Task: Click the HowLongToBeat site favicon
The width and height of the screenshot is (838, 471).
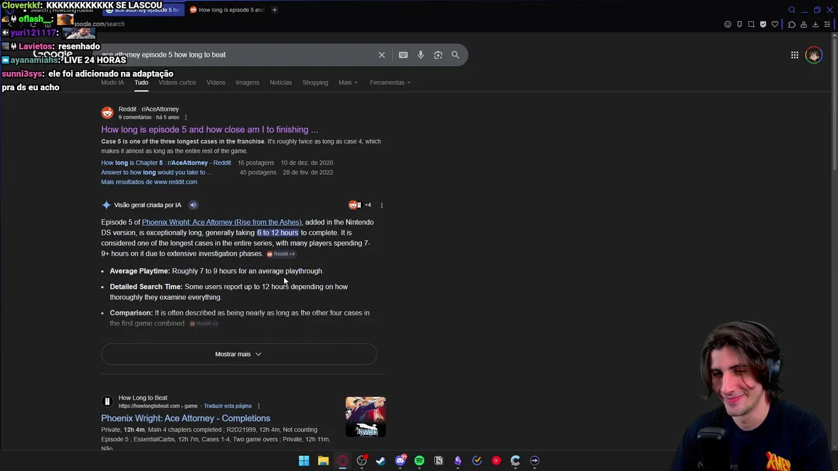Action: 107,402
